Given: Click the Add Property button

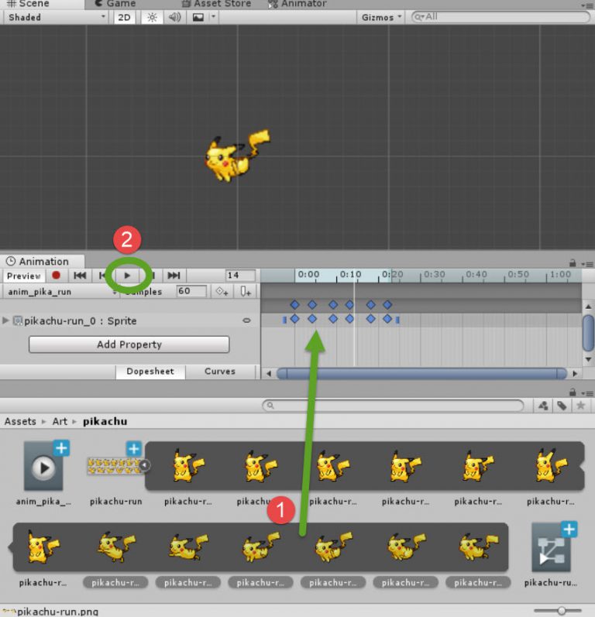Looking at the screenshot, I should tap(129, 344).
